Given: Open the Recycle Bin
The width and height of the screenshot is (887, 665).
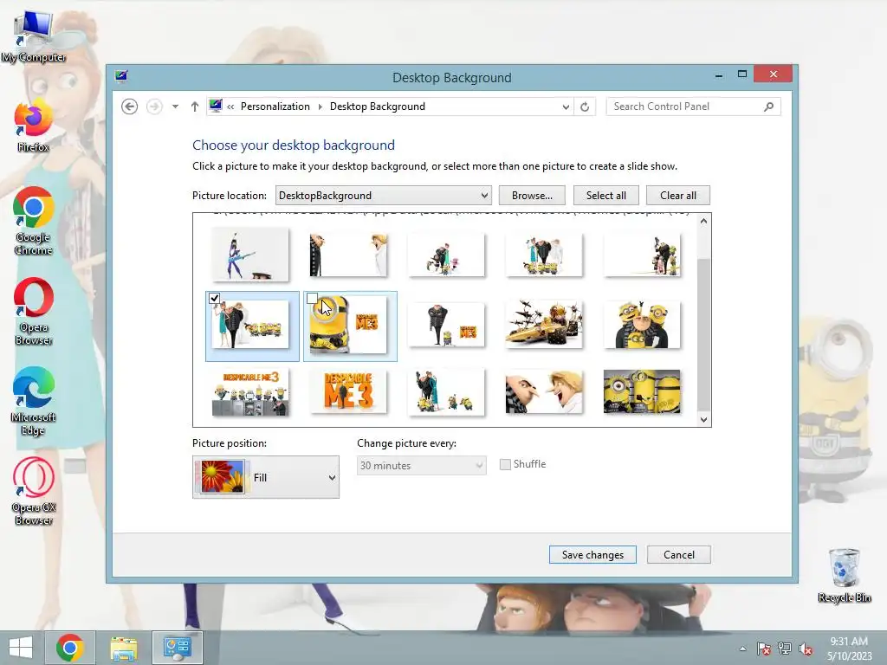Looking at the screenshot, I should point(844,575).
